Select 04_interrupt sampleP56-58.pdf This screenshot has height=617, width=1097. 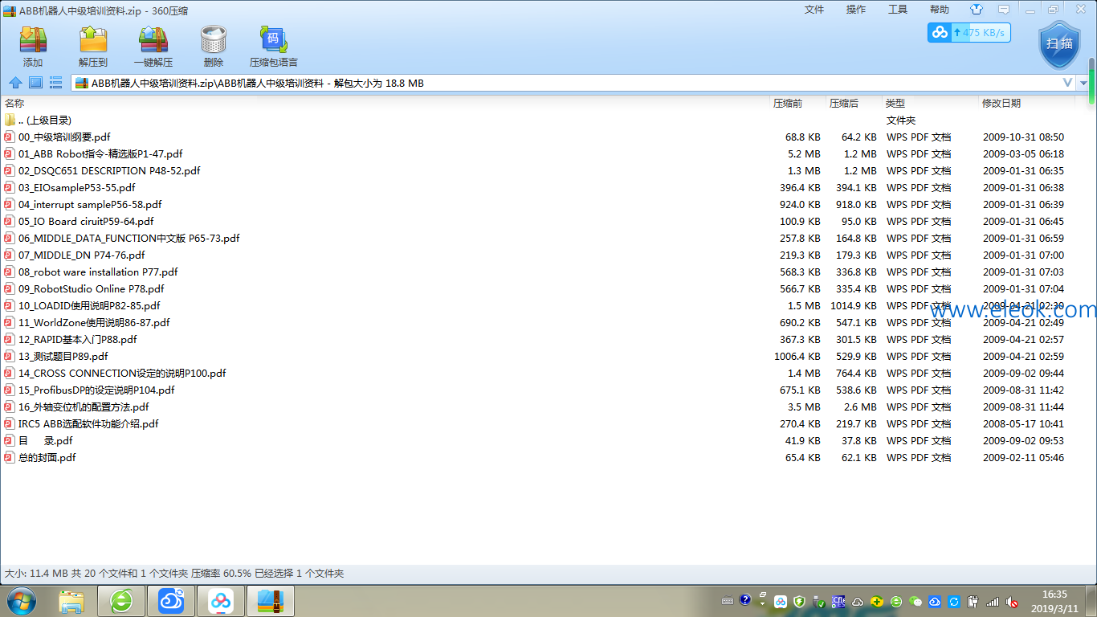(90, 204)
